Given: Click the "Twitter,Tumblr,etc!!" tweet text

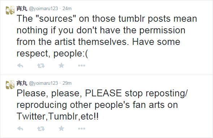Looking at the screenshot, I should pyautogui.click(x=57, y=117).
